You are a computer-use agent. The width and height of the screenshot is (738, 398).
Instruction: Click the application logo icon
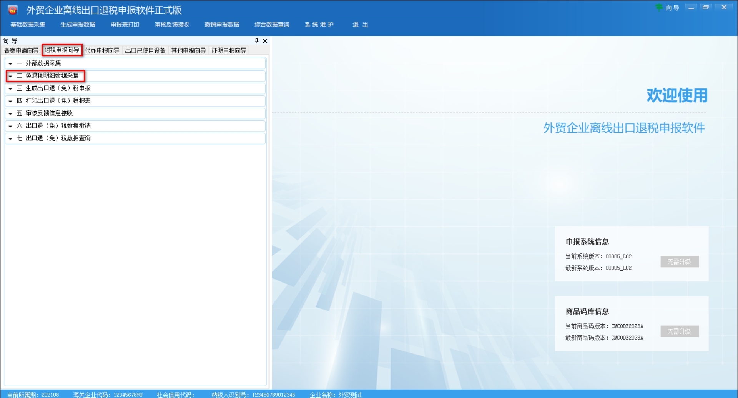coord(12,9)
